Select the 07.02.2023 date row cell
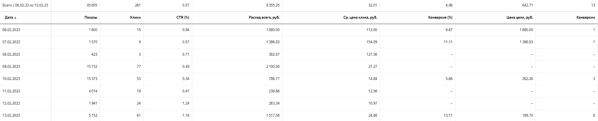Image resolution: width=598 pixels, height=121 pixels. 11,42
